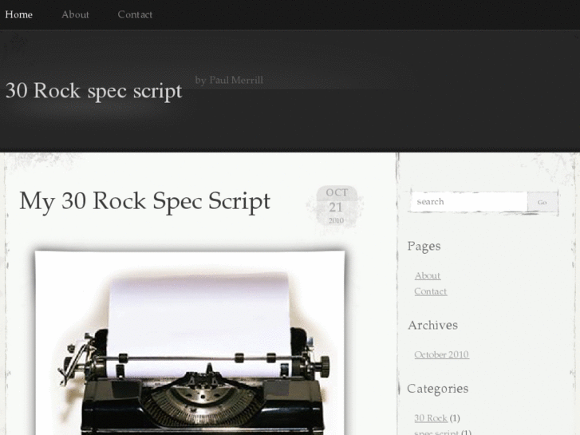The width and height of the screenshot is (580, 435).
Task: Click the Oct 21 2010 date badge
Action: [x=336, y=206]
